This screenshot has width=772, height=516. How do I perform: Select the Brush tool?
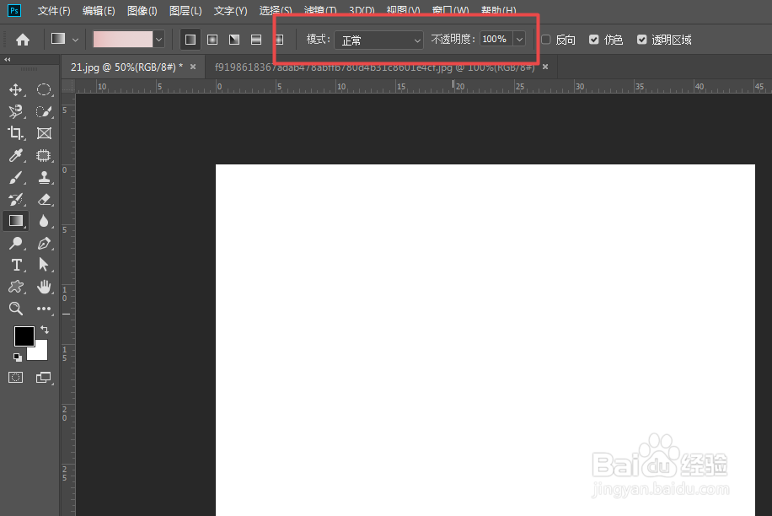(x=16, y=177)
